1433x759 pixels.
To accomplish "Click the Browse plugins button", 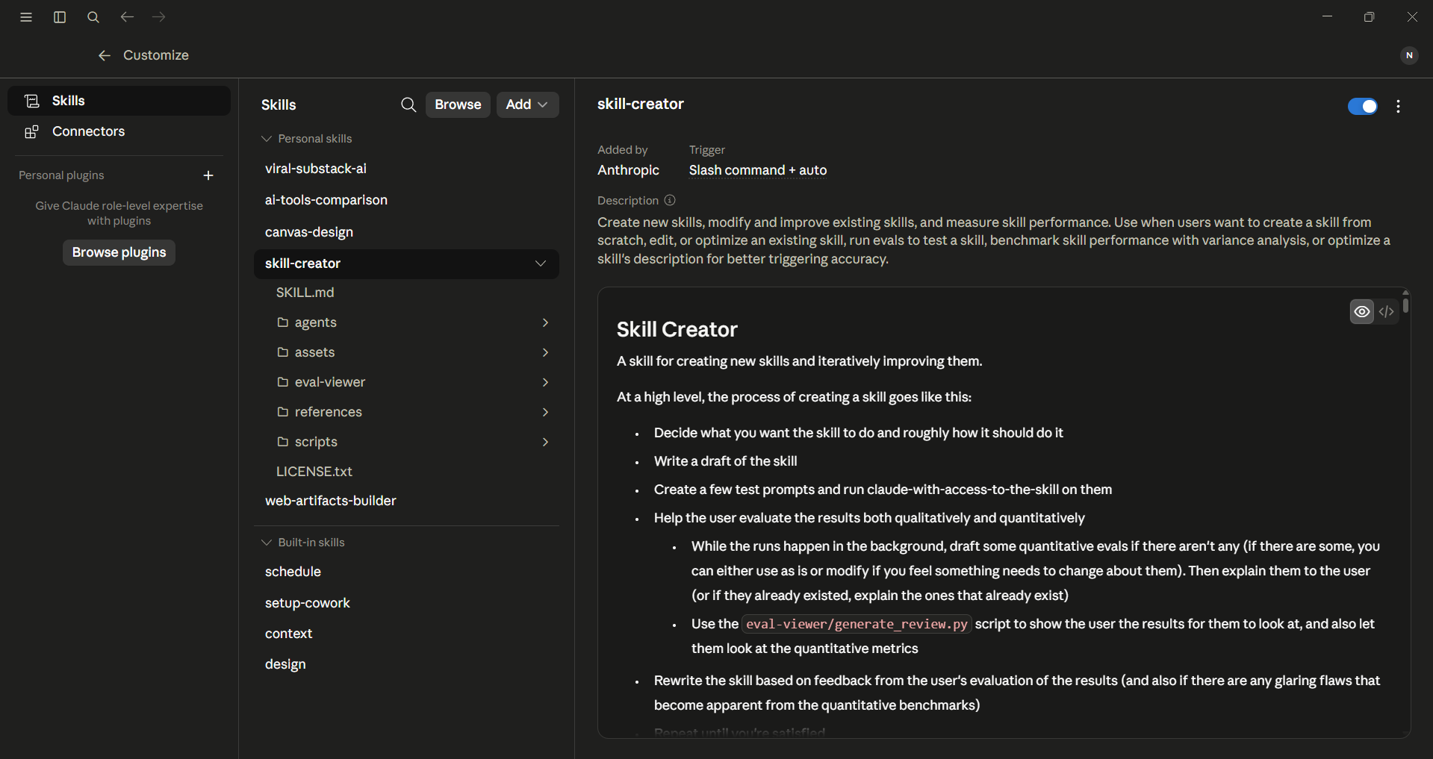I will tap(119, 252).
